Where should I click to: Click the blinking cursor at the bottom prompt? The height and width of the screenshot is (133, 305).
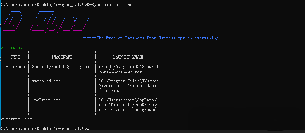tap(88, 129)
